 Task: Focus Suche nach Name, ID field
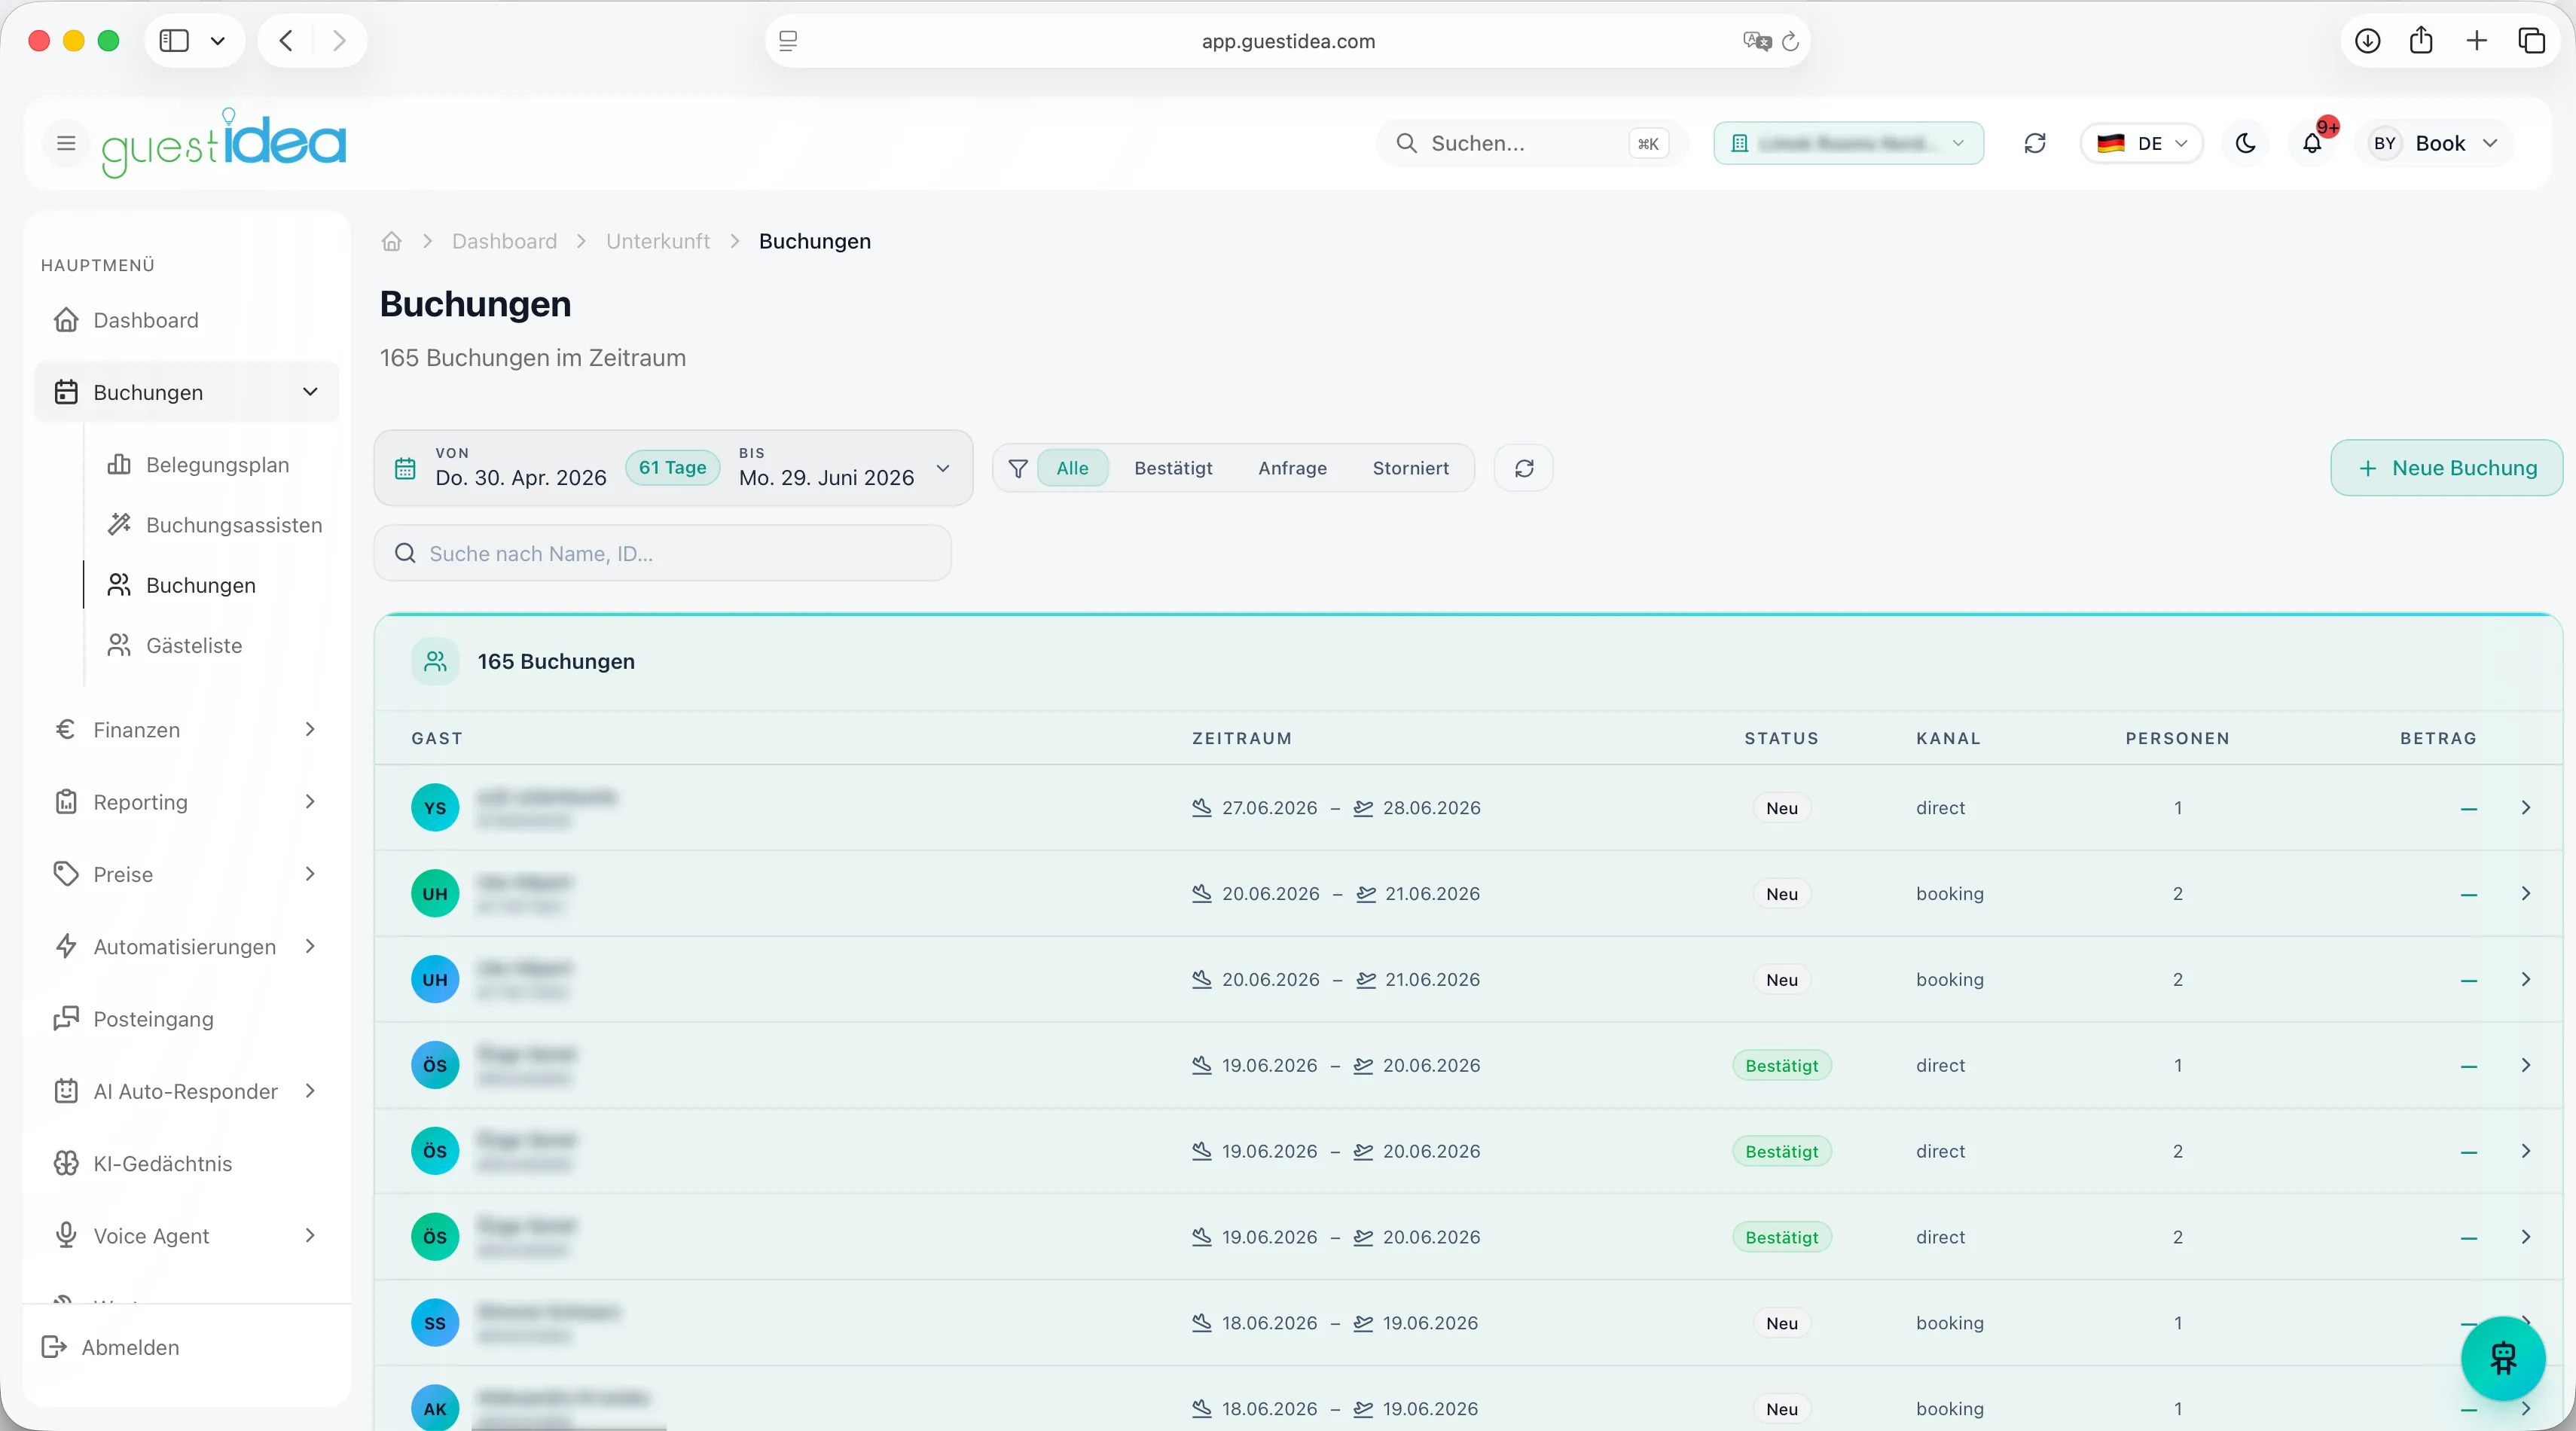point(662,553)
